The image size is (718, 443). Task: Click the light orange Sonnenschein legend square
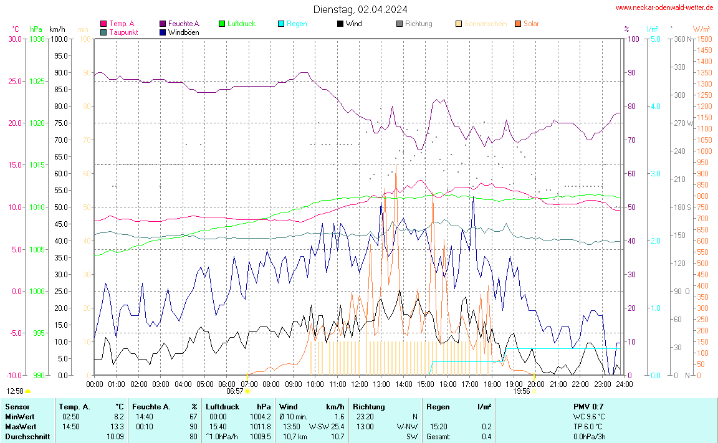click(x=459, y=24)
